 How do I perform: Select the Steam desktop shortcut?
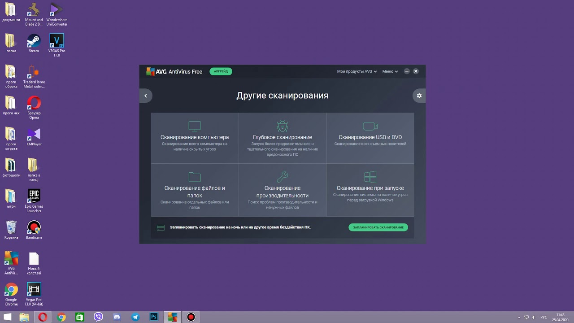(34, 44)
